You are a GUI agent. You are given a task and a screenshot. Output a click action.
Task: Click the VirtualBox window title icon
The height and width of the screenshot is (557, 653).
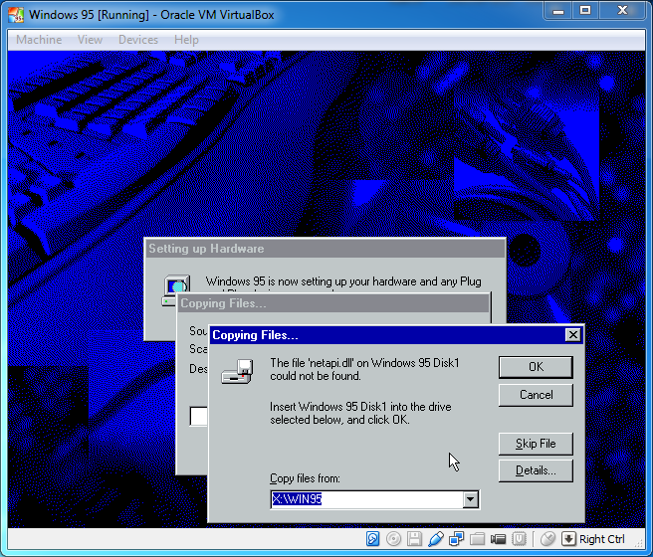click(16, 15)
